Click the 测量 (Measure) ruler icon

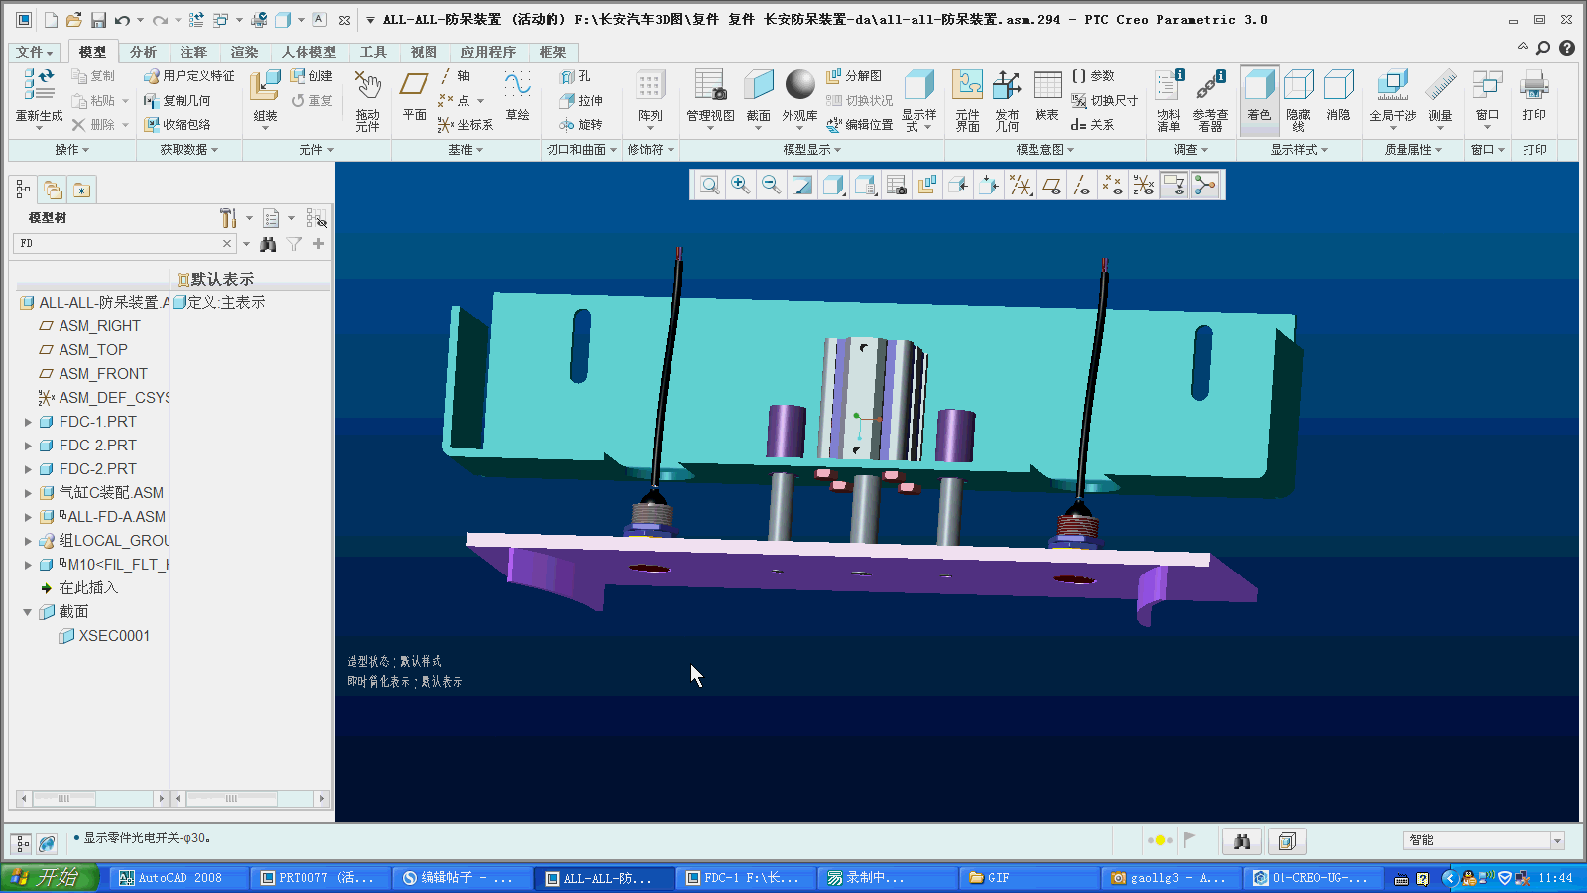[x=1440, y=97]
